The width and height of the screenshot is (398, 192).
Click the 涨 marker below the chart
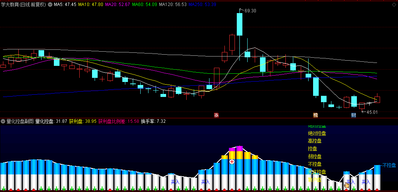[216, 115]
